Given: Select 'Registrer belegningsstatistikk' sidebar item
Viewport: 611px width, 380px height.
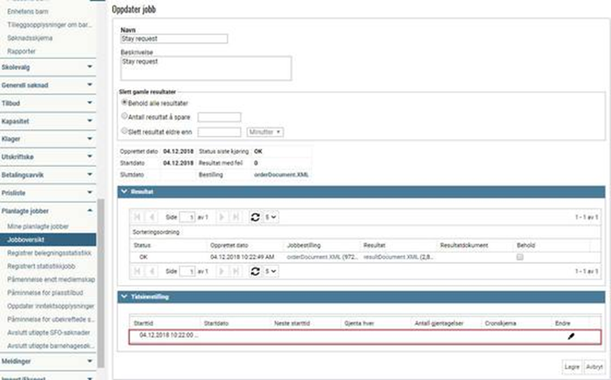Looking at the screenshot, I should [x=49, y=252].
